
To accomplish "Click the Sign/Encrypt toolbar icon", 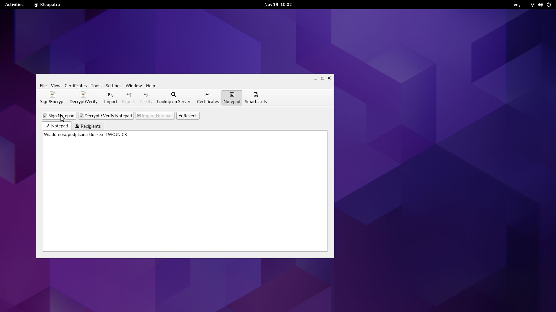I will 52,98.
